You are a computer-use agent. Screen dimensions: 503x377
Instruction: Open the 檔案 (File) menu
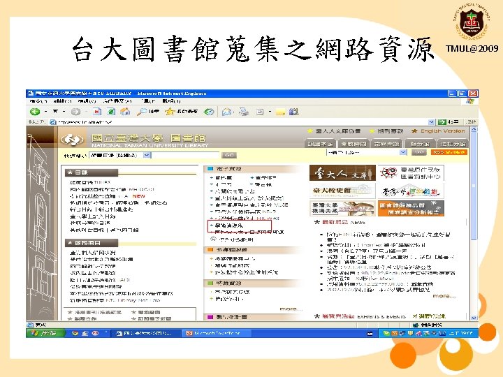click(x=38, y=101)
